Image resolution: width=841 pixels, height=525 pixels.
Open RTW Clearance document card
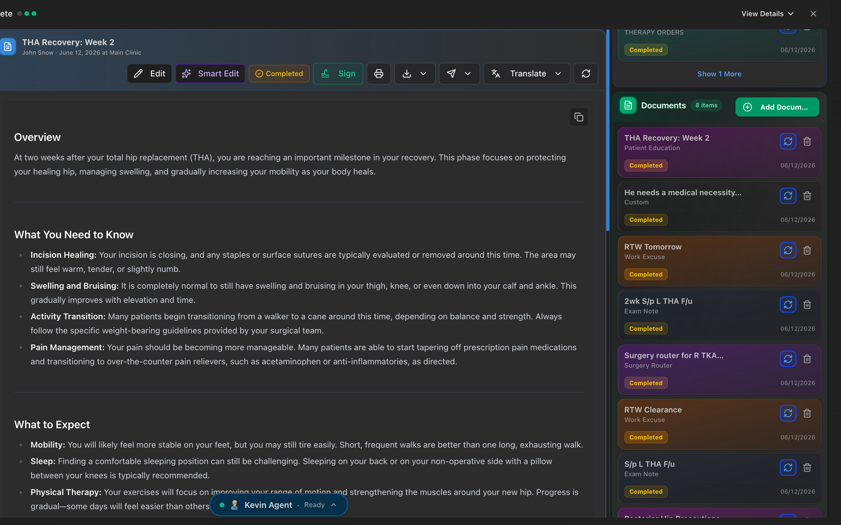click(x=719, y=424)
